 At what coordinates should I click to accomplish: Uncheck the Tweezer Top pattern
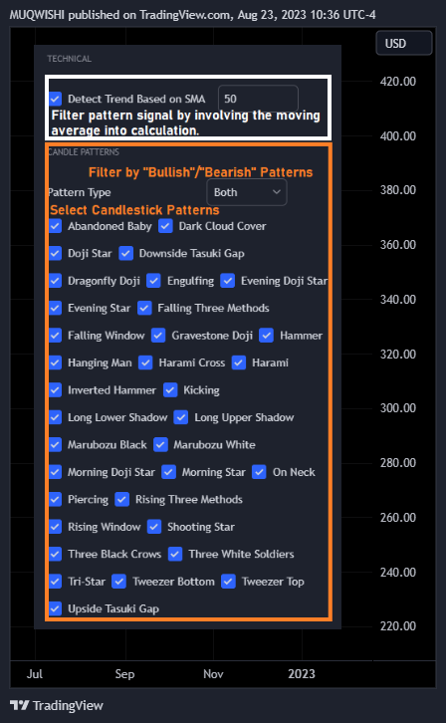(229, 582)
